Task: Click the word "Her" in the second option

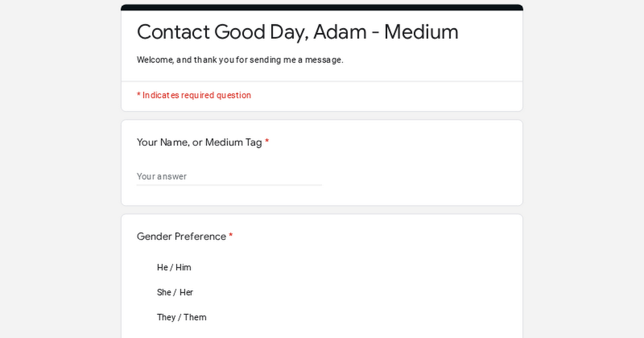Action: pos(186,292)
